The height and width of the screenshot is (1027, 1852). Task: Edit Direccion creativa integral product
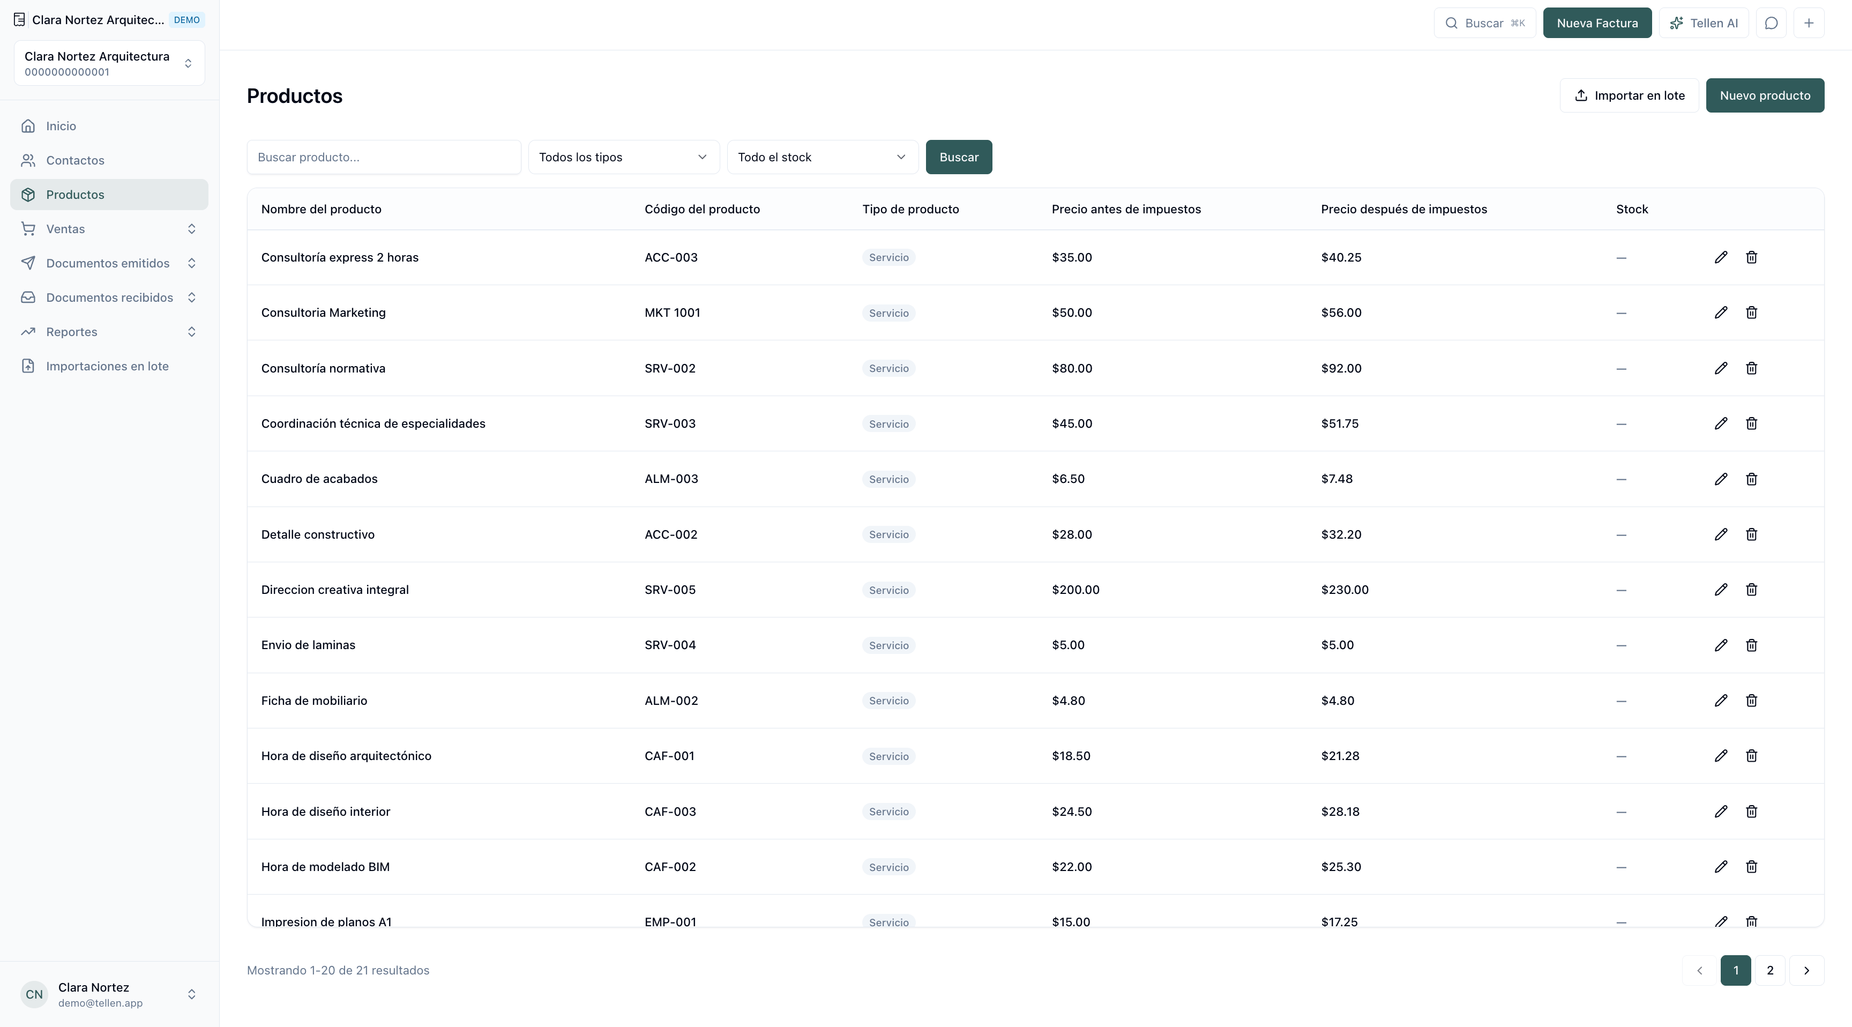pos(1720,590)
